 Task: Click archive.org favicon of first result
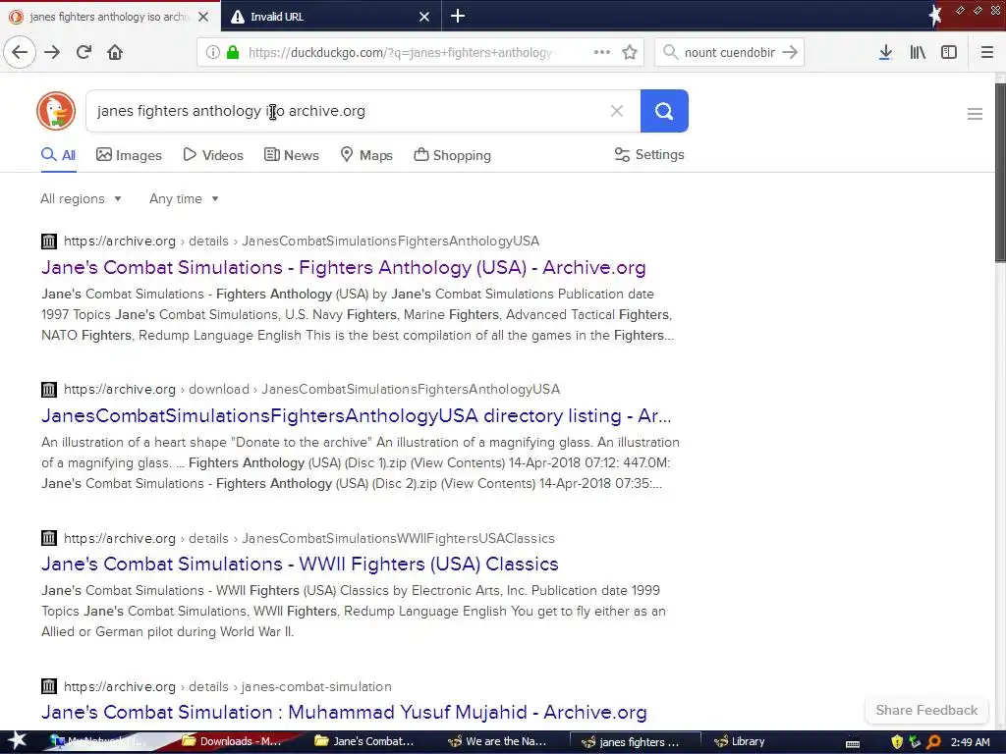[x=49, y=242]
